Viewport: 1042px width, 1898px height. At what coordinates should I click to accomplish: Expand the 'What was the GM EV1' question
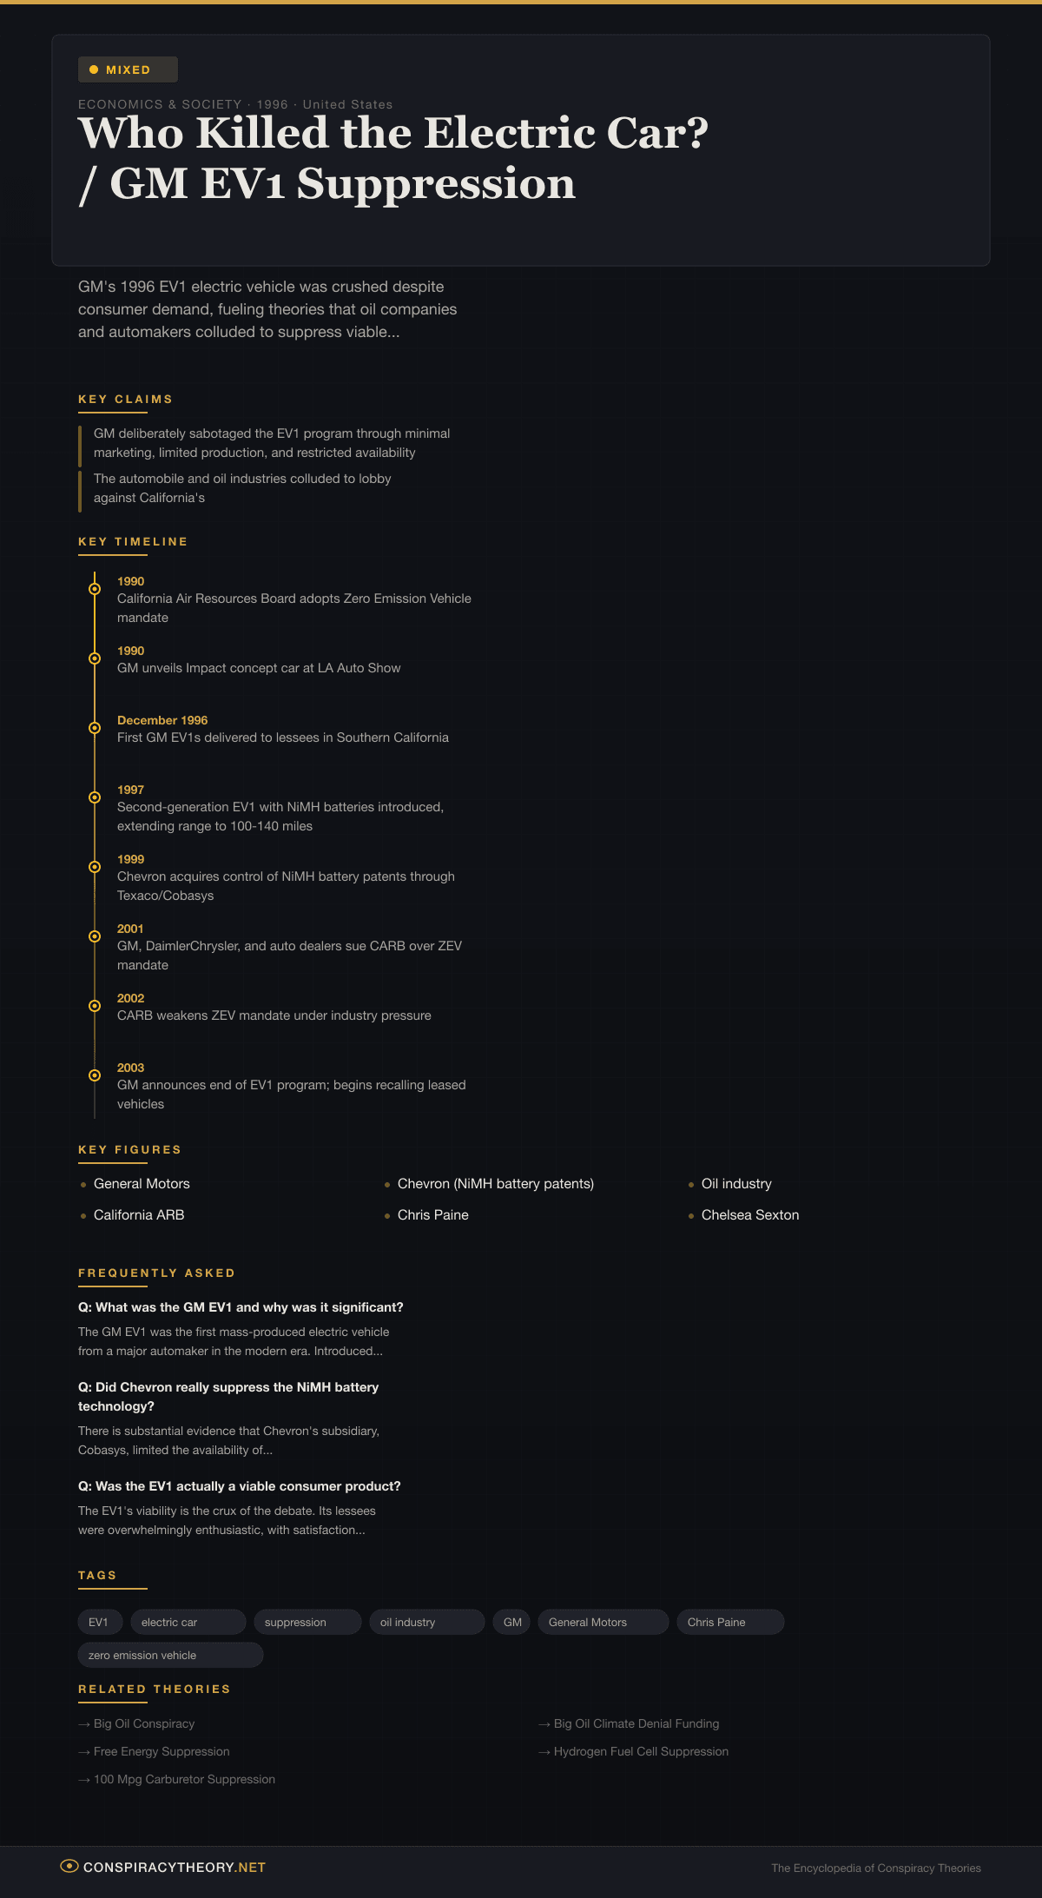[241, 1307]
